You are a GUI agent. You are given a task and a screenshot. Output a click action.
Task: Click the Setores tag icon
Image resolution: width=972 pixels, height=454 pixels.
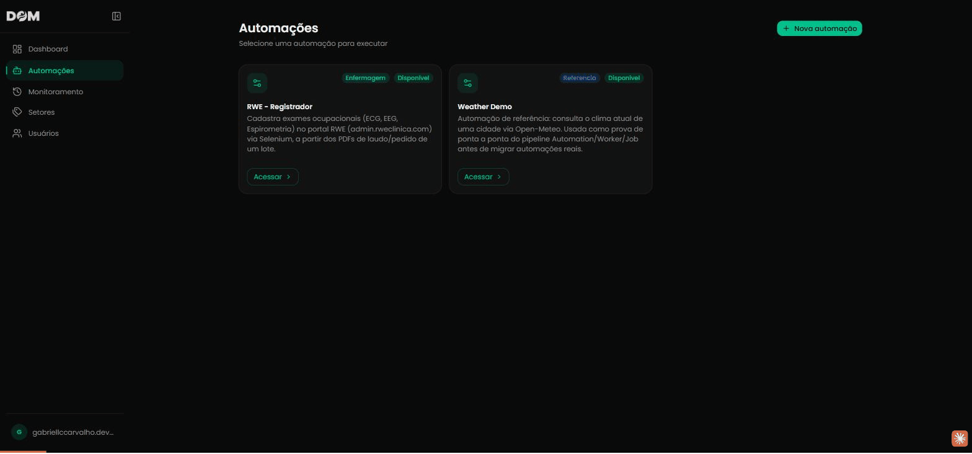coord(17,112)
